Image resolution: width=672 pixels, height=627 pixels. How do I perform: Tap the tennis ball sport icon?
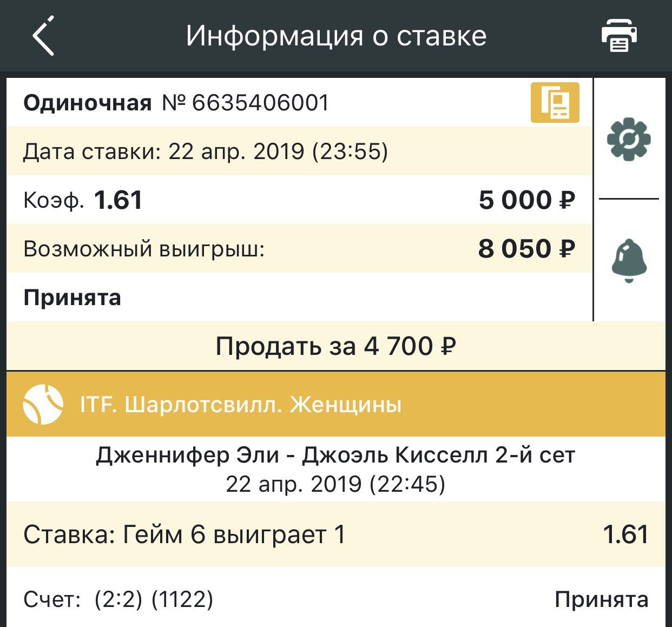click(x=43, y=404)
